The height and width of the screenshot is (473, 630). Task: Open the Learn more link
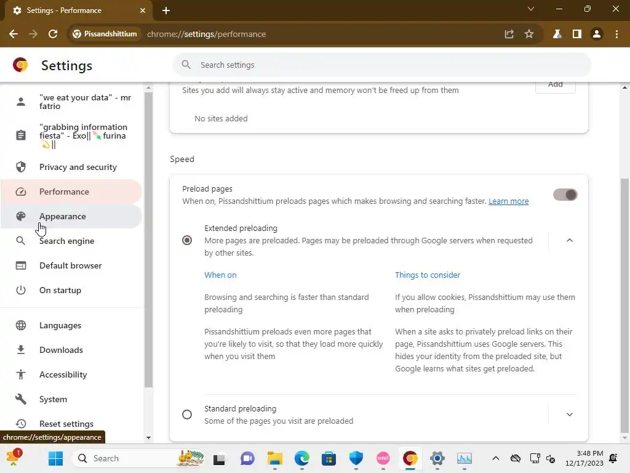click(x=508, y=201)
